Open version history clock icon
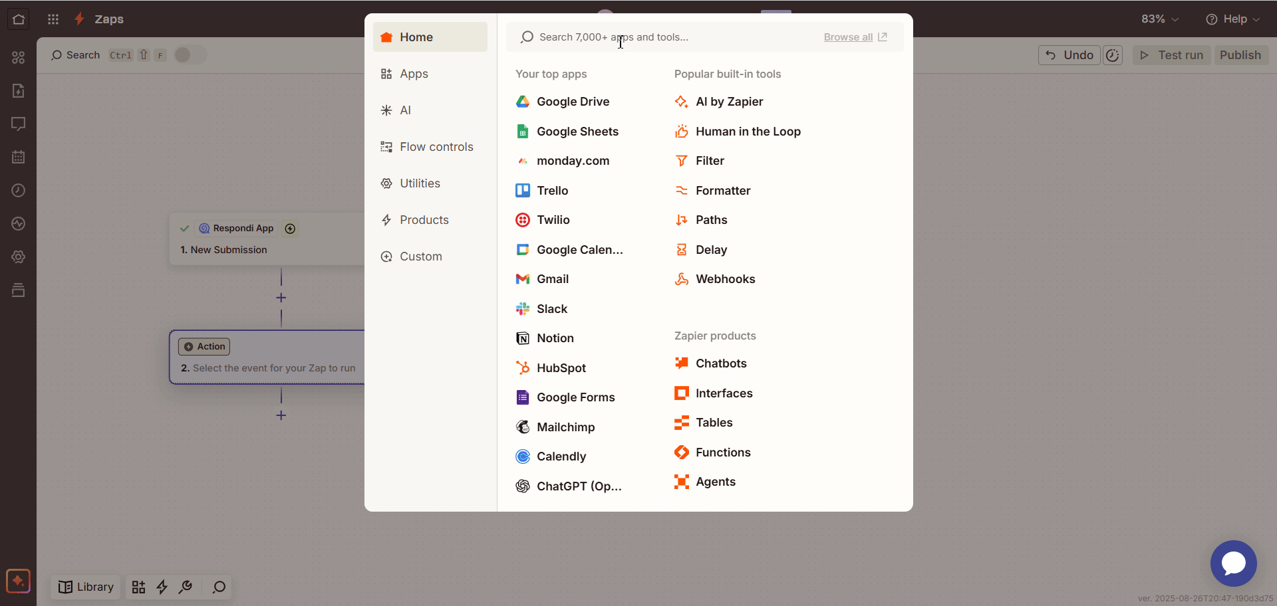The image size is (1277, 606). (1113, 55)
